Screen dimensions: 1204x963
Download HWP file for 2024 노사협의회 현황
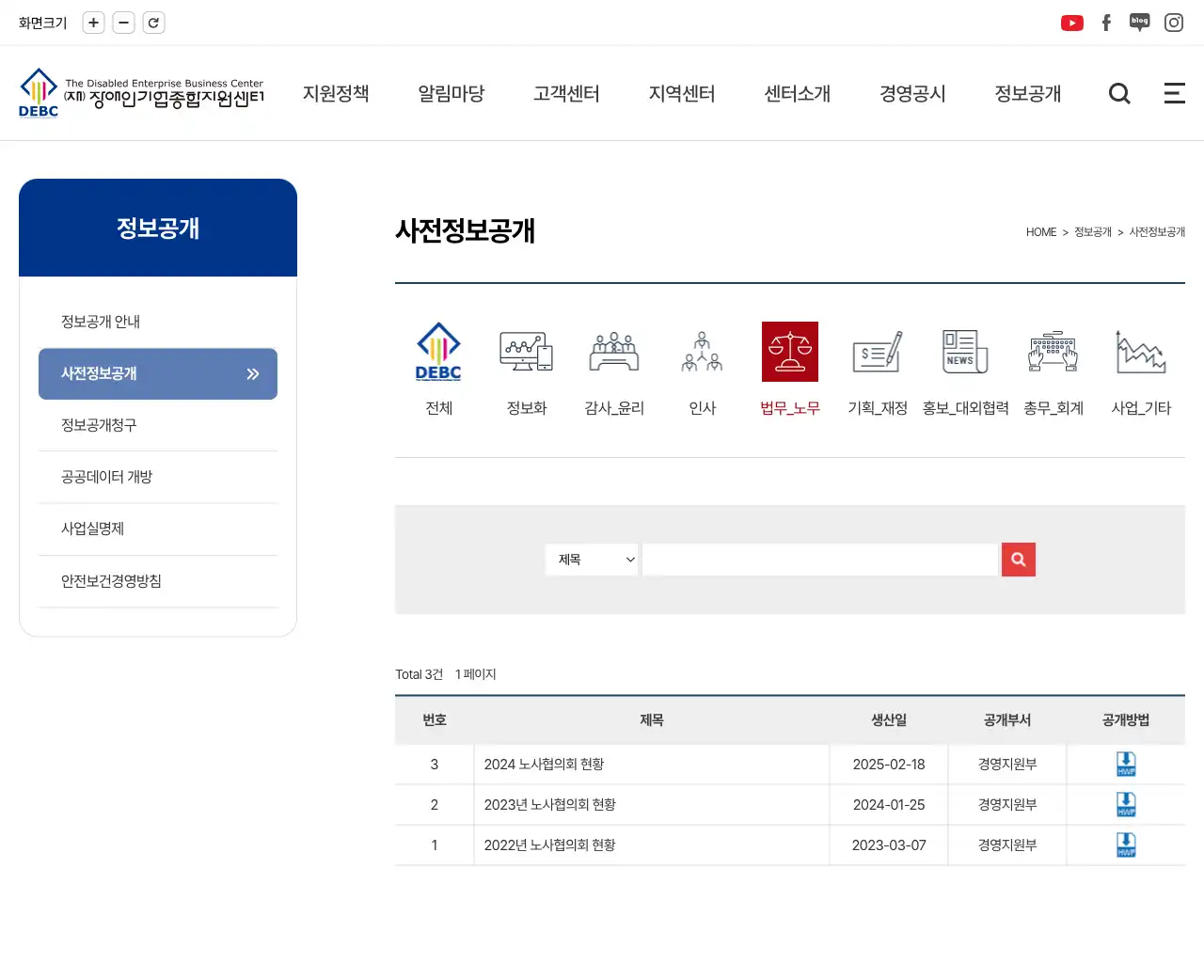[x=1126, y=764]
